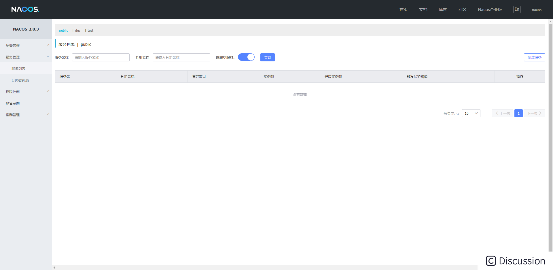Expand the 集群管理 menu chevron
Screen dimensions: 553x270
(x=48, y=114)
